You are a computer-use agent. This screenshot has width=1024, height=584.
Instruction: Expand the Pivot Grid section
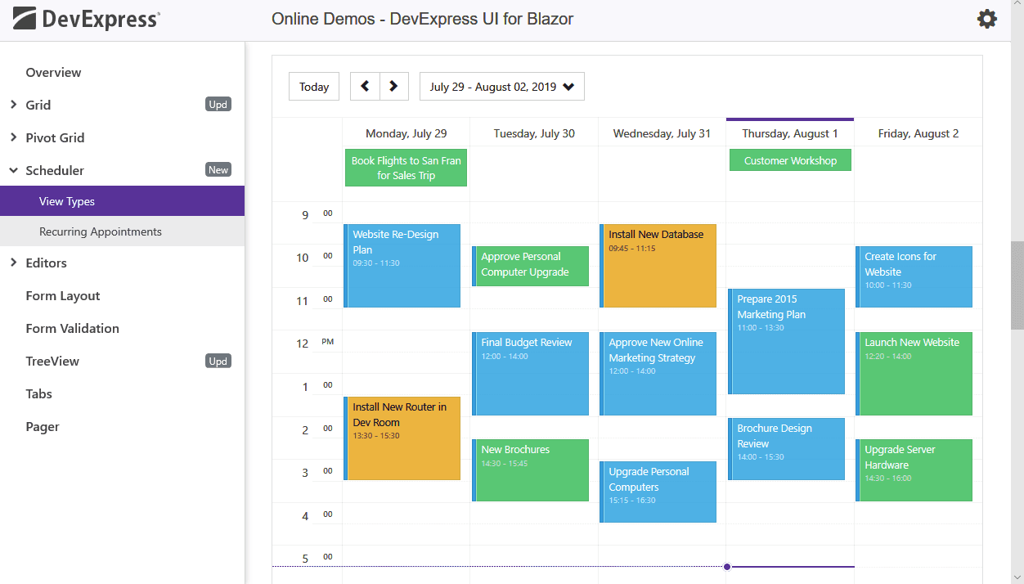(13, 137)
